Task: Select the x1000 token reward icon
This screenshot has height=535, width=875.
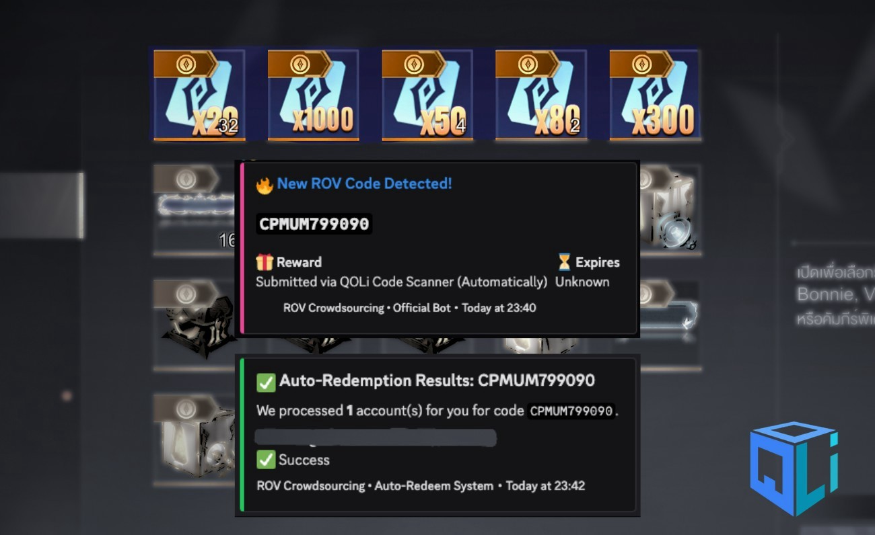Action: (313, 95)
